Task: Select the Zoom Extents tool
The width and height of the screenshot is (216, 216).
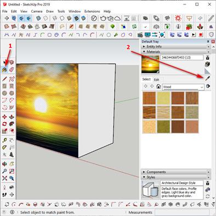Action: tap(4, 178)
